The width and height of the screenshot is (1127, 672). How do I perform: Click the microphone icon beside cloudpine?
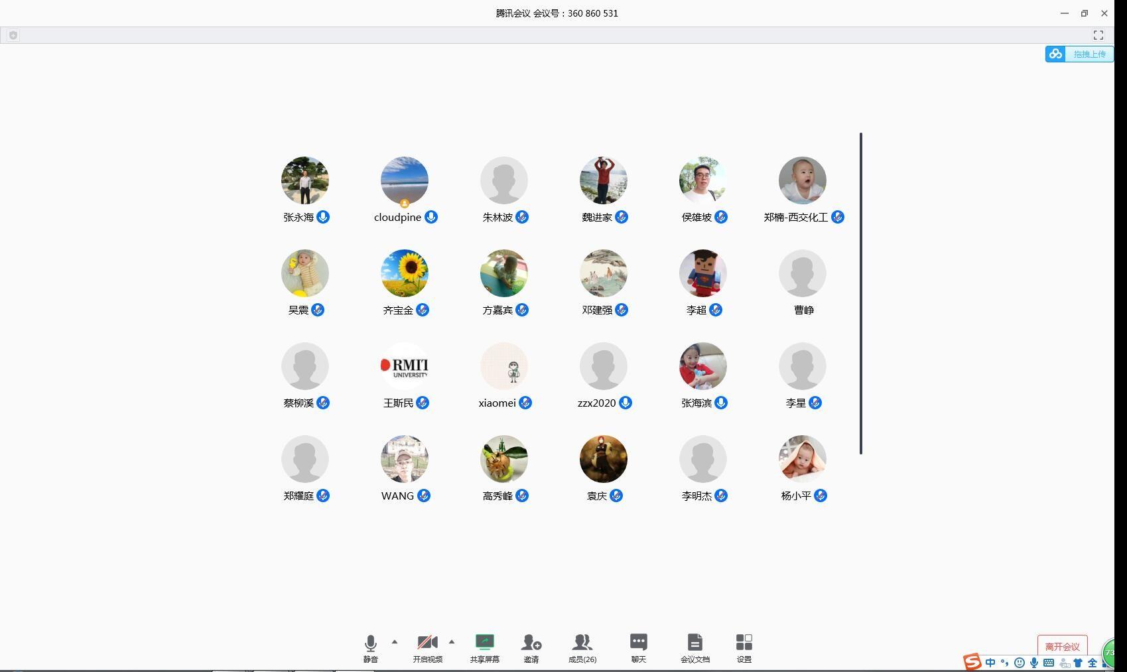[x=431, y=217]
